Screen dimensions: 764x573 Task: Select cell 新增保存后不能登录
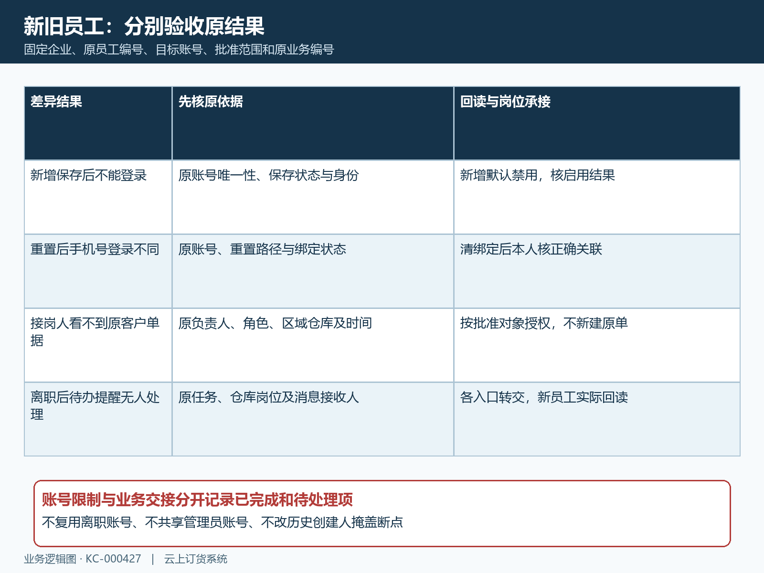point(98,197)
